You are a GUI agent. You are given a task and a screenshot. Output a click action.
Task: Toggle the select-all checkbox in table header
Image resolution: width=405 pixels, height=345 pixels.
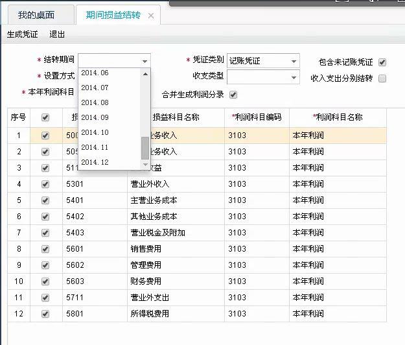tap(45, 117)
